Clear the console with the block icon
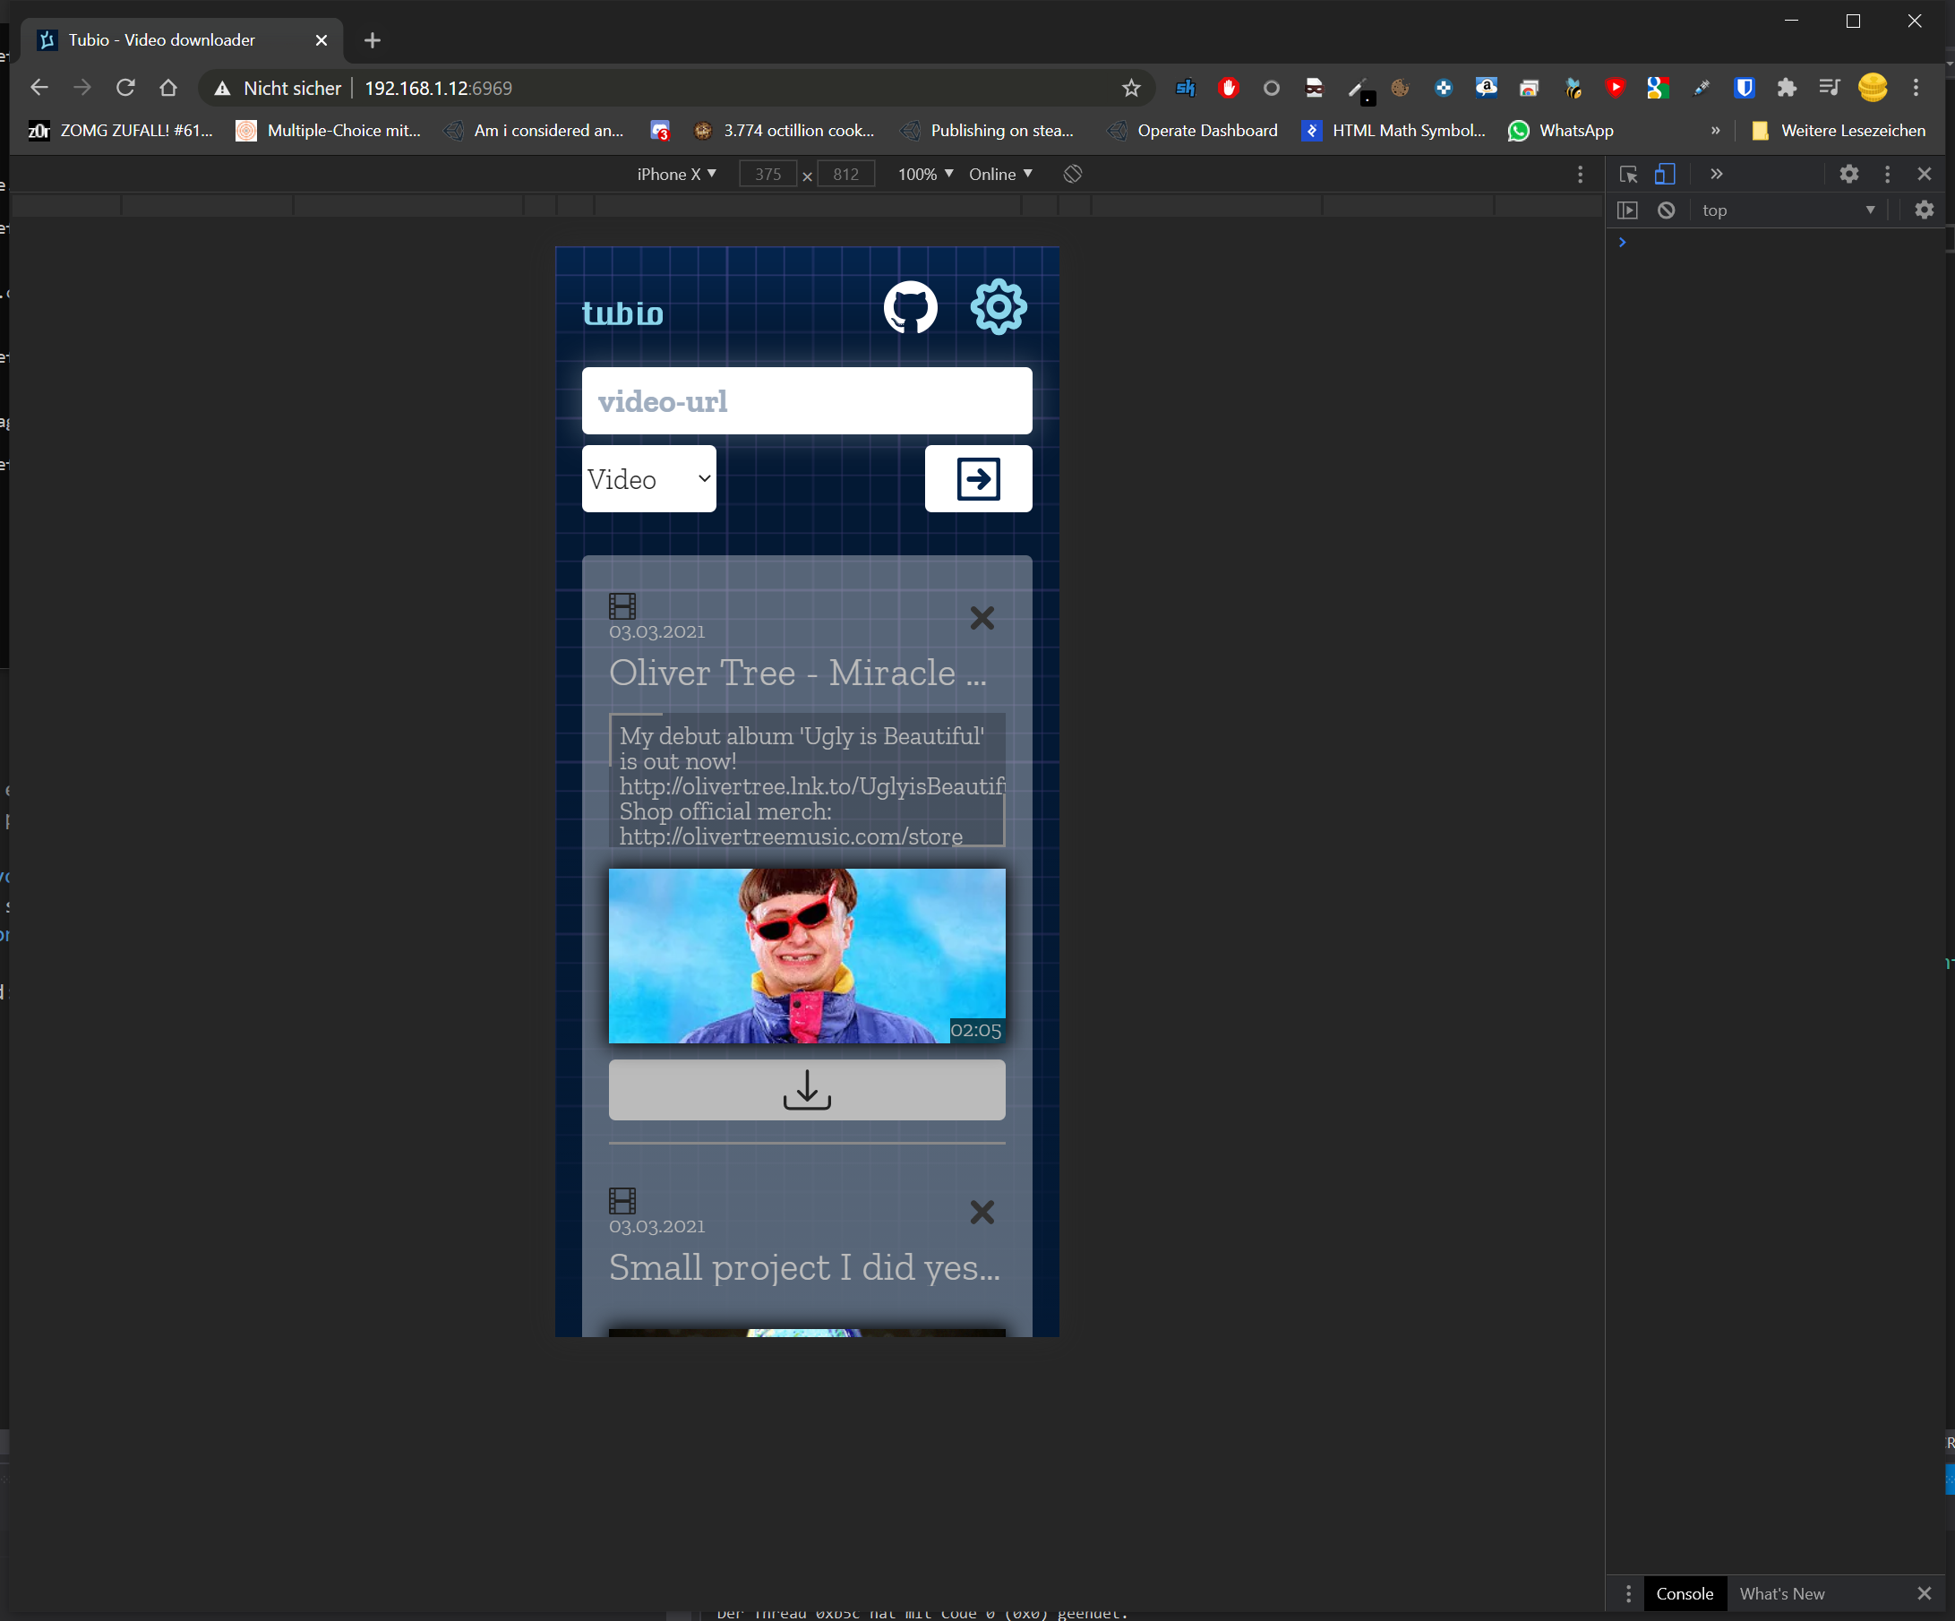Viewport: 1955px width, 1621px height. click(x=1667, y=210)
